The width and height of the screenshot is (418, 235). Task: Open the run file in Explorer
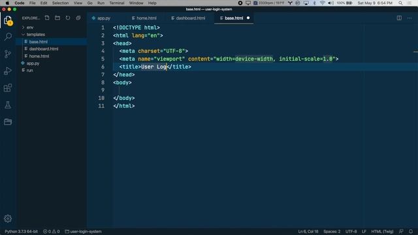tap(29, 70)
